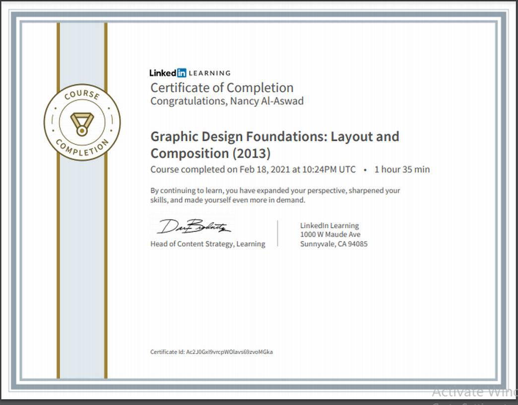
Task: Click Head of Content Strategy, Learning text
Action: click(207, 244)
